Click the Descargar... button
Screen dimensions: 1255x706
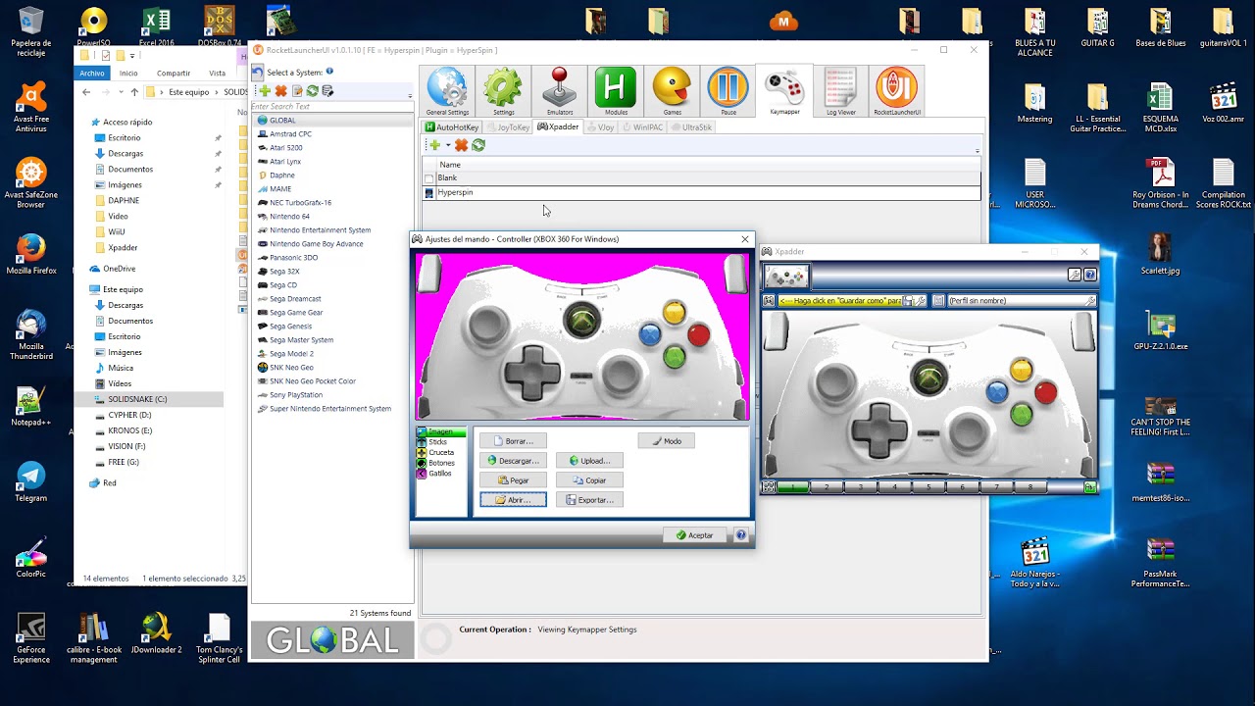pos(513,461)
